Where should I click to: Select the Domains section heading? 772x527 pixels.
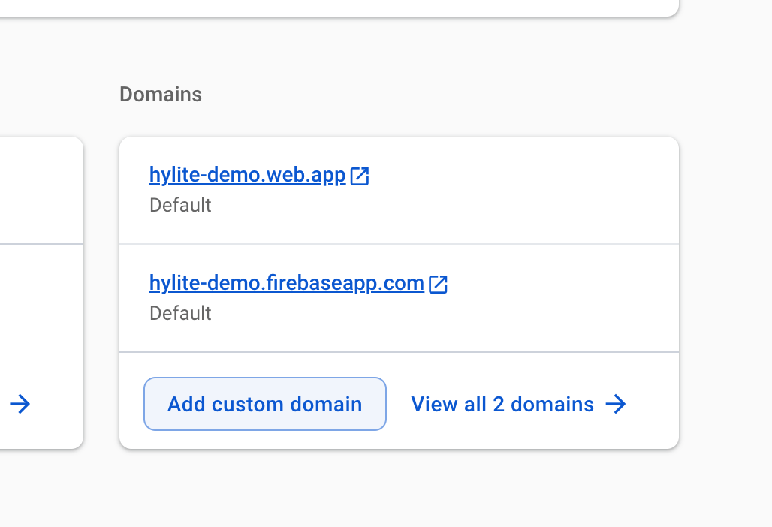click(161, 95)
